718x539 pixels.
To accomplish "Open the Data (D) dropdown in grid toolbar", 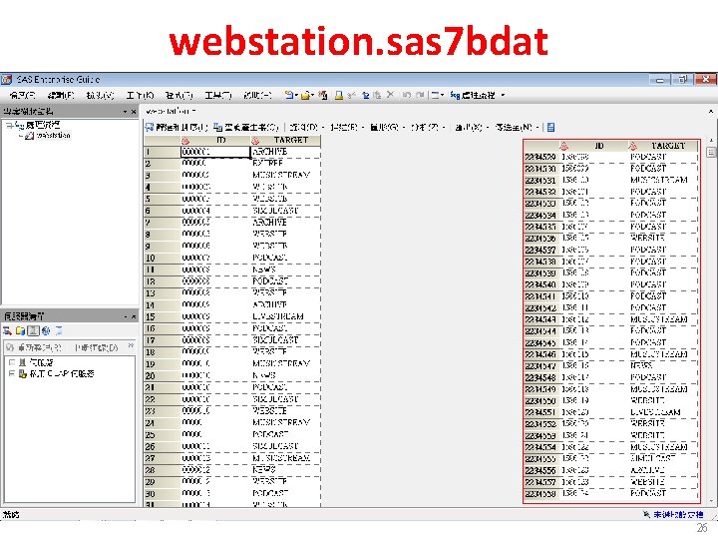I will tap(306, 127).
